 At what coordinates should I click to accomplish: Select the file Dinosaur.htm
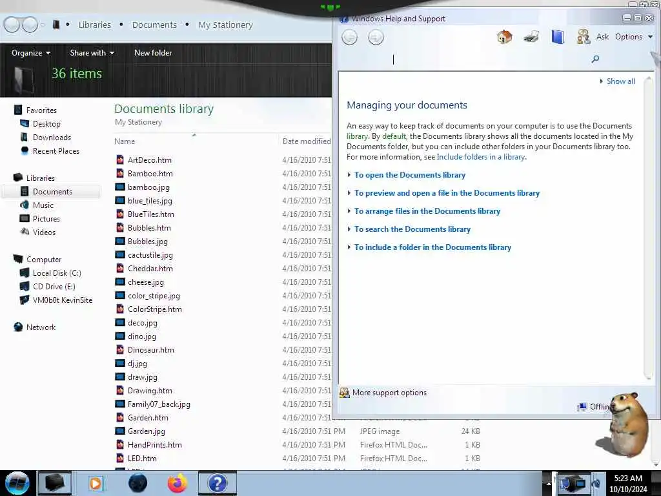(x=151, y=349)
